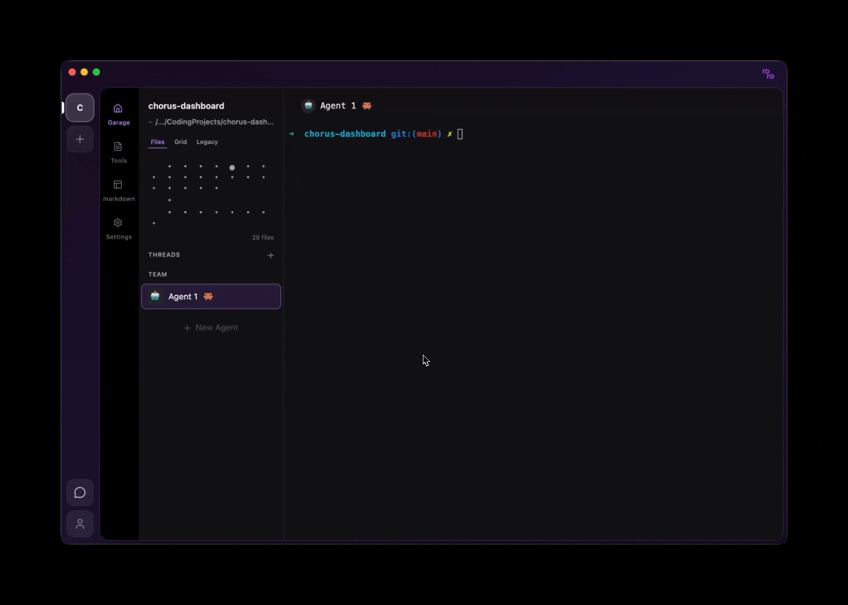Click the plus workspace button below C
This screenshot has height=605, width=848.
(80, 139)
